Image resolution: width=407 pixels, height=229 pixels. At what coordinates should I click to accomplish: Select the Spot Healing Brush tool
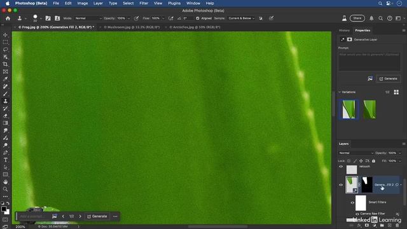point(5,87)
